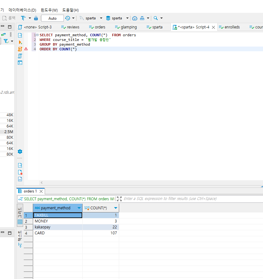Open the dashboard gauge icon

135,18
